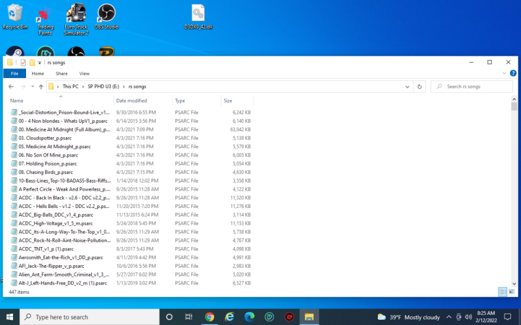Viewport: 521px width, 325px height.
Task: Open Google Chrome from the taskbar
Action: [209, 317]
